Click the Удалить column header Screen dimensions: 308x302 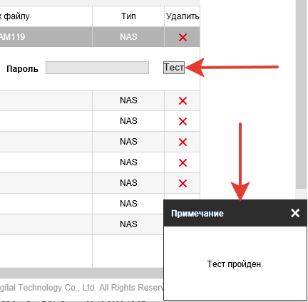click(183, 16)
